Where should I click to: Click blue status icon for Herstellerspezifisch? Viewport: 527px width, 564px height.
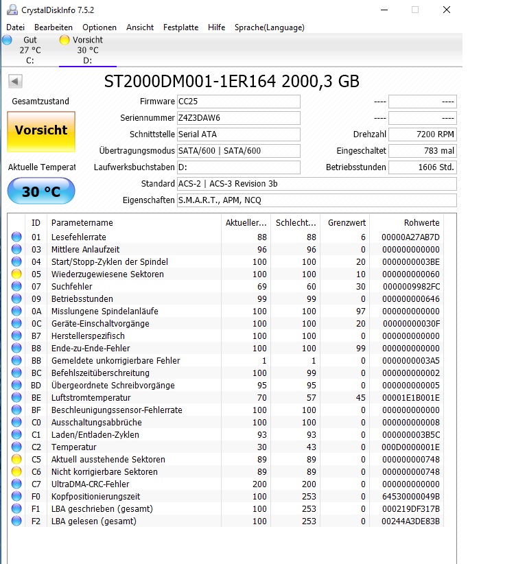16,336
